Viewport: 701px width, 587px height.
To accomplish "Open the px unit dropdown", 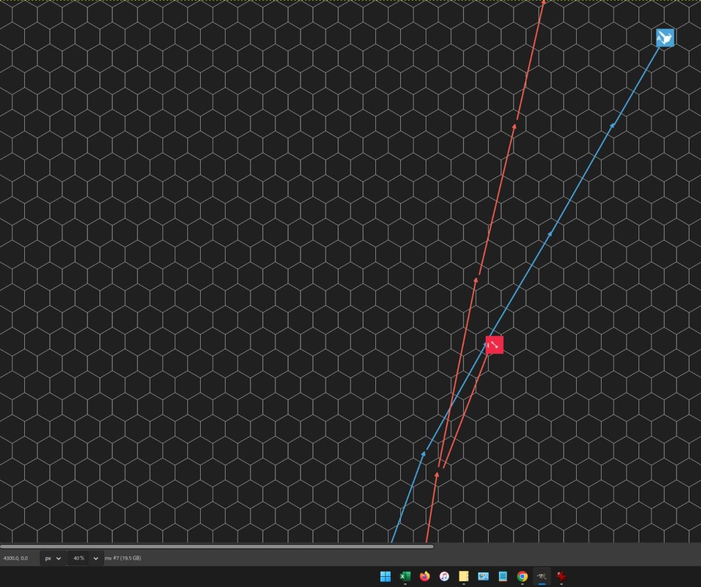I will 53,558.
